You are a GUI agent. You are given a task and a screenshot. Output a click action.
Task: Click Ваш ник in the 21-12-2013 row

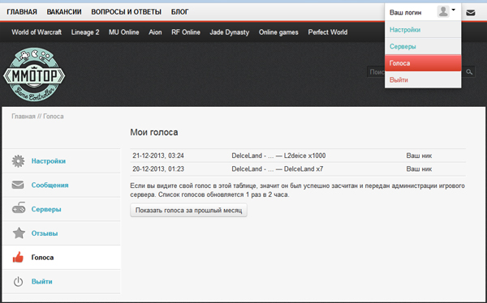(x=419, y=156)
